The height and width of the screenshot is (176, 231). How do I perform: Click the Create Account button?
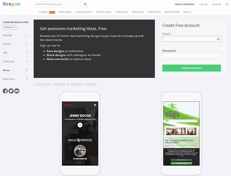coord(192,68)
